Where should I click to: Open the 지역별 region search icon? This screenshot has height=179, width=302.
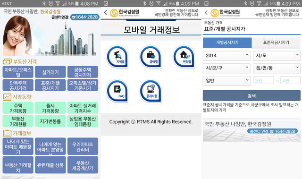tap(117, 57)
